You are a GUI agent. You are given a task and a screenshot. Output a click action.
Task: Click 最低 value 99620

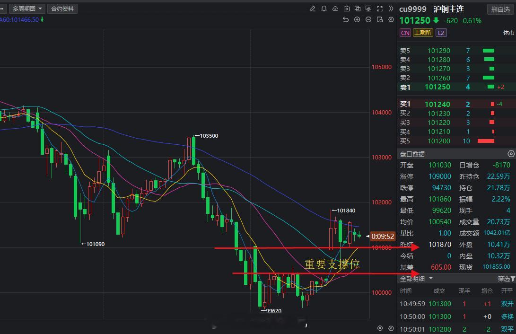click(x=442, y=211)
